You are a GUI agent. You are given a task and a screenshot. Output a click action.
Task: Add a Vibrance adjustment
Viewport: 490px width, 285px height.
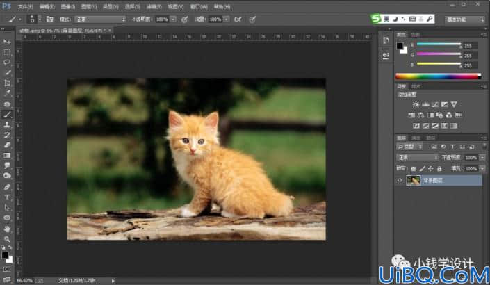click(x=454, y=104)
